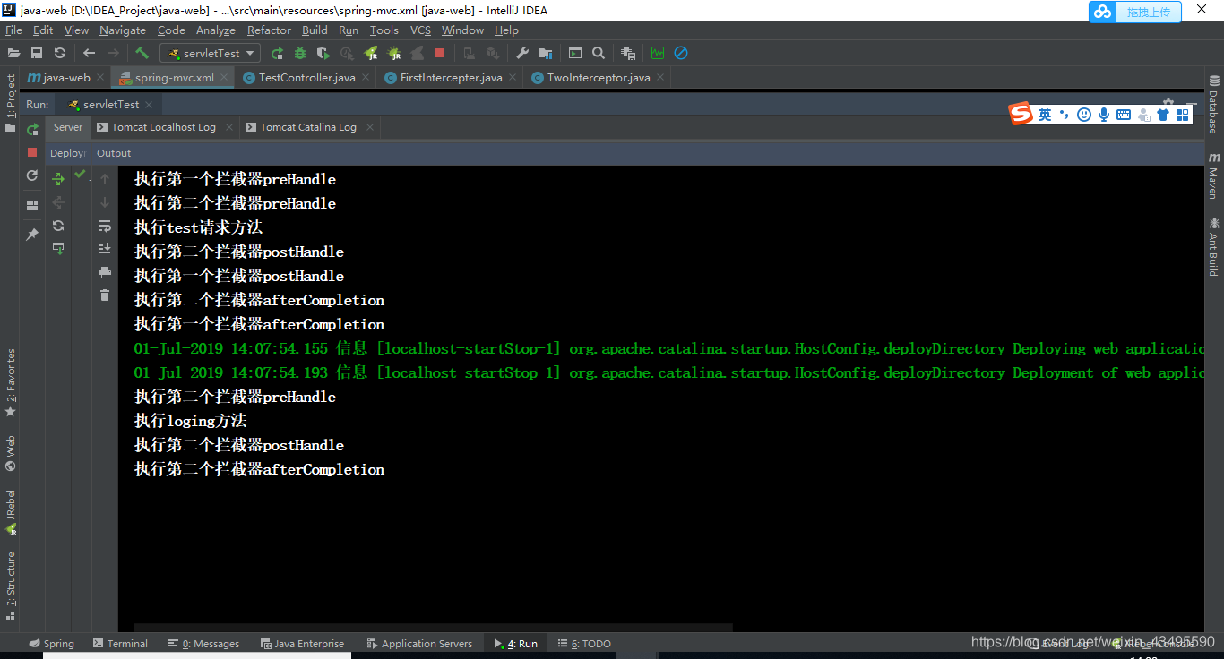Click the green activity monitor toolbar icon
The height and width of the screenshot is (659, 1224).
pyautogui.click(x=658, y=53)
